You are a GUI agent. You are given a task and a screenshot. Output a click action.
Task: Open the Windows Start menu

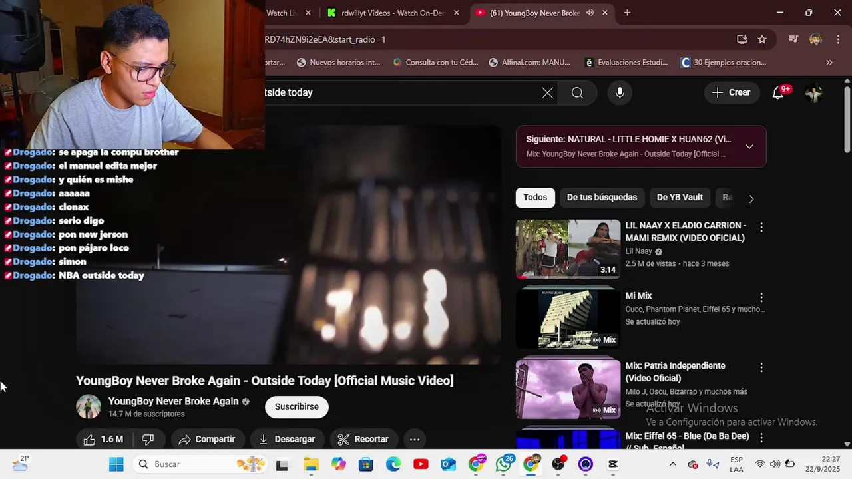tap(116, 464)
